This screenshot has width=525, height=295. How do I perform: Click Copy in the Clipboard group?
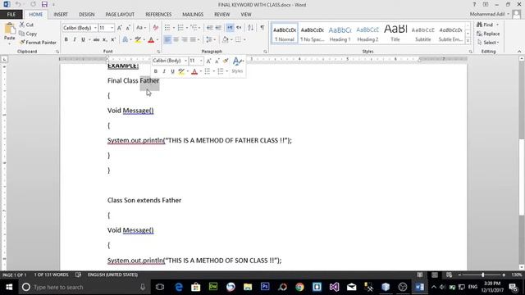28,34
